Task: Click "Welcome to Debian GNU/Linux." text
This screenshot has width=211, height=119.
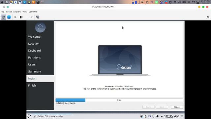Action: click(x=119, y=86)
